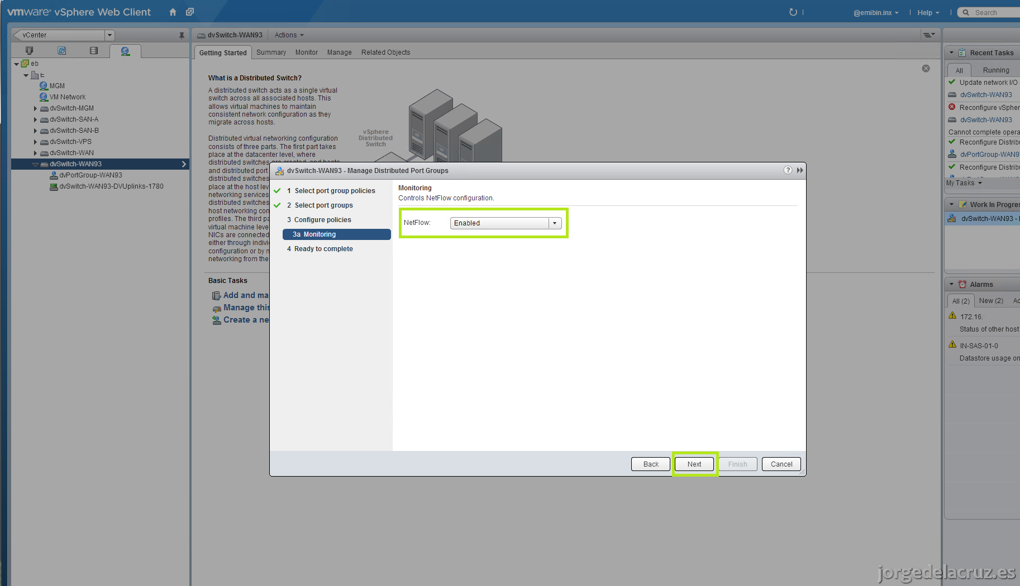Image resolution: width=1020 pixels, height=586 pixels.
Task: Cancel the Manage Distributed Port Groups wizard
Action: click(781, 464)
